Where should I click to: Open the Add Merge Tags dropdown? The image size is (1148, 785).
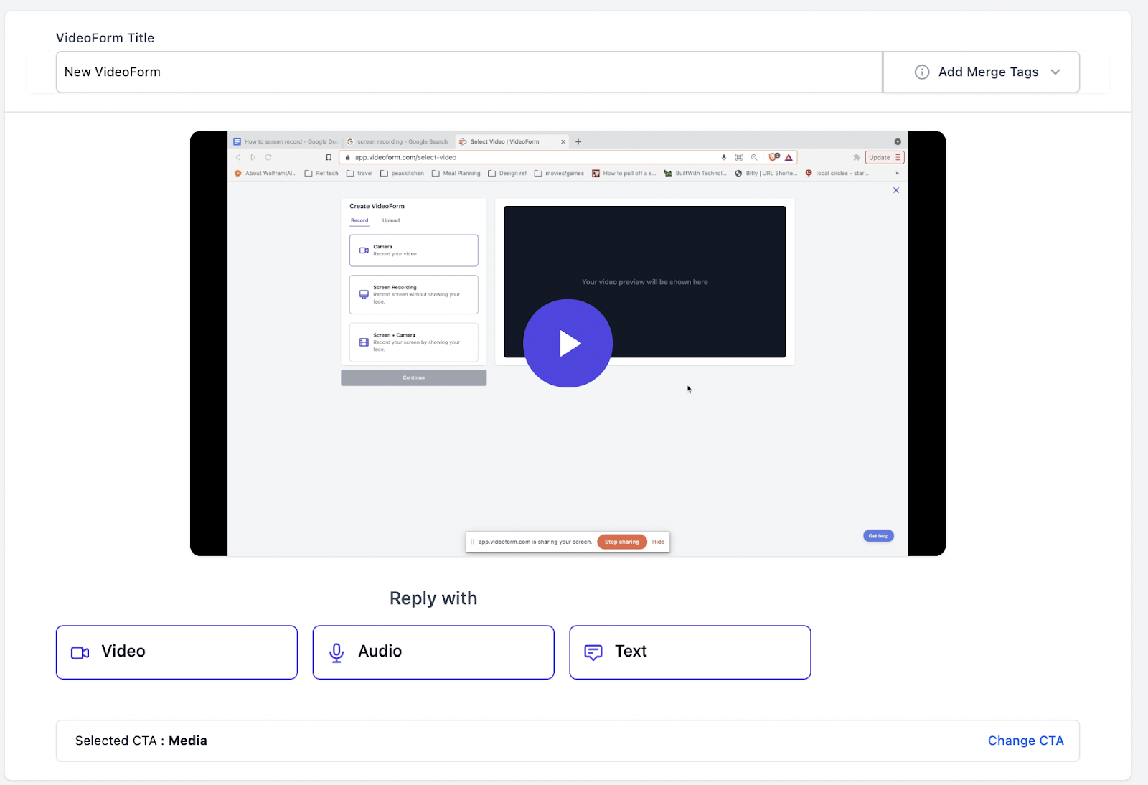click(981, 72)
